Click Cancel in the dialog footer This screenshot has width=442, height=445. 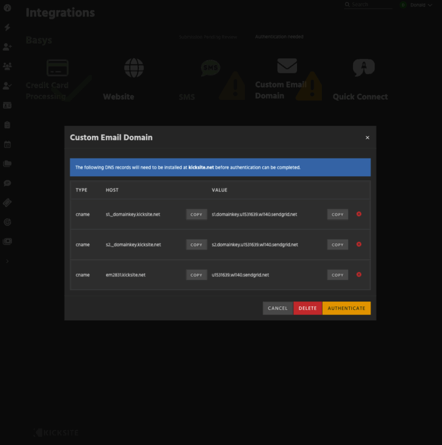pyautogui.click(x=278, y=308)
